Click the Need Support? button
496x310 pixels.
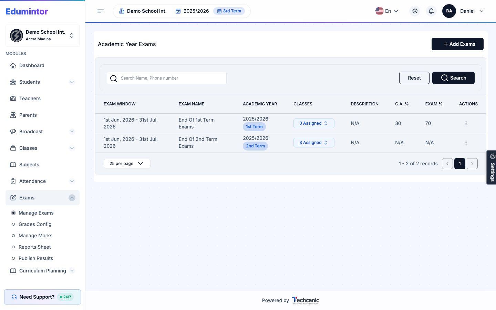[42, 297]
